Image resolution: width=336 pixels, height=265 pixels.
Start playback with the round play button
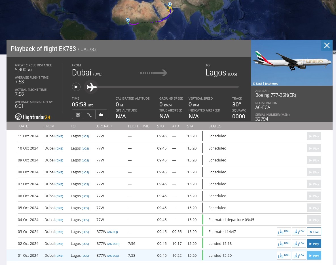click(x=76, y=87)
